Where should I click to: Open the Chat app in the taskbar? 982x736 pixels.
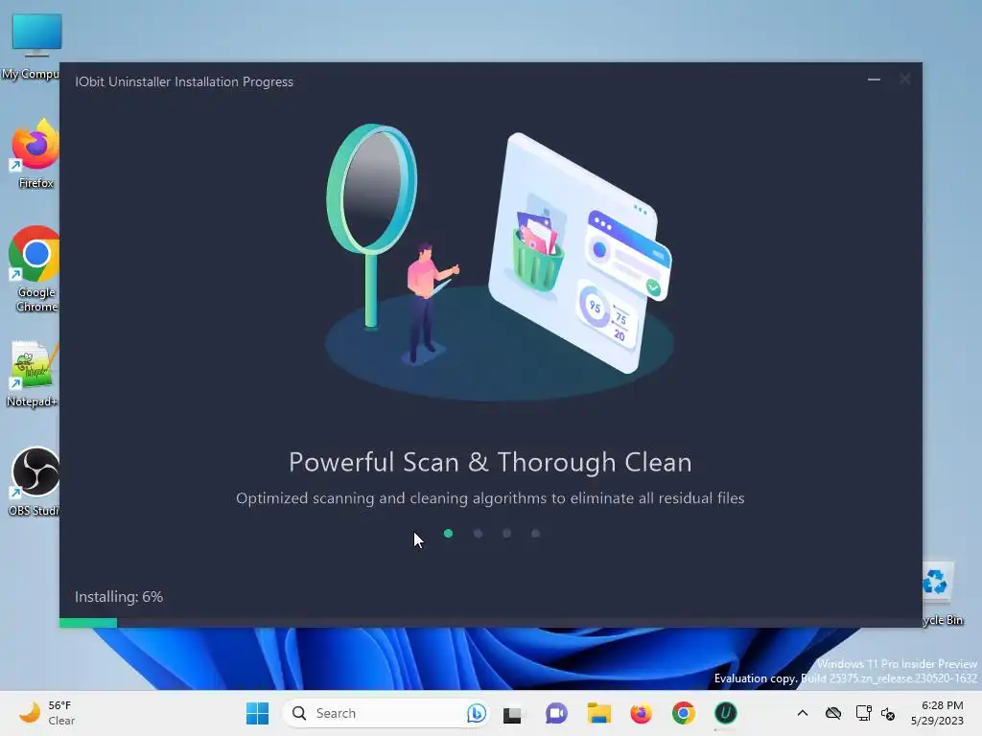pyautogui.click(x=555, y=713)
